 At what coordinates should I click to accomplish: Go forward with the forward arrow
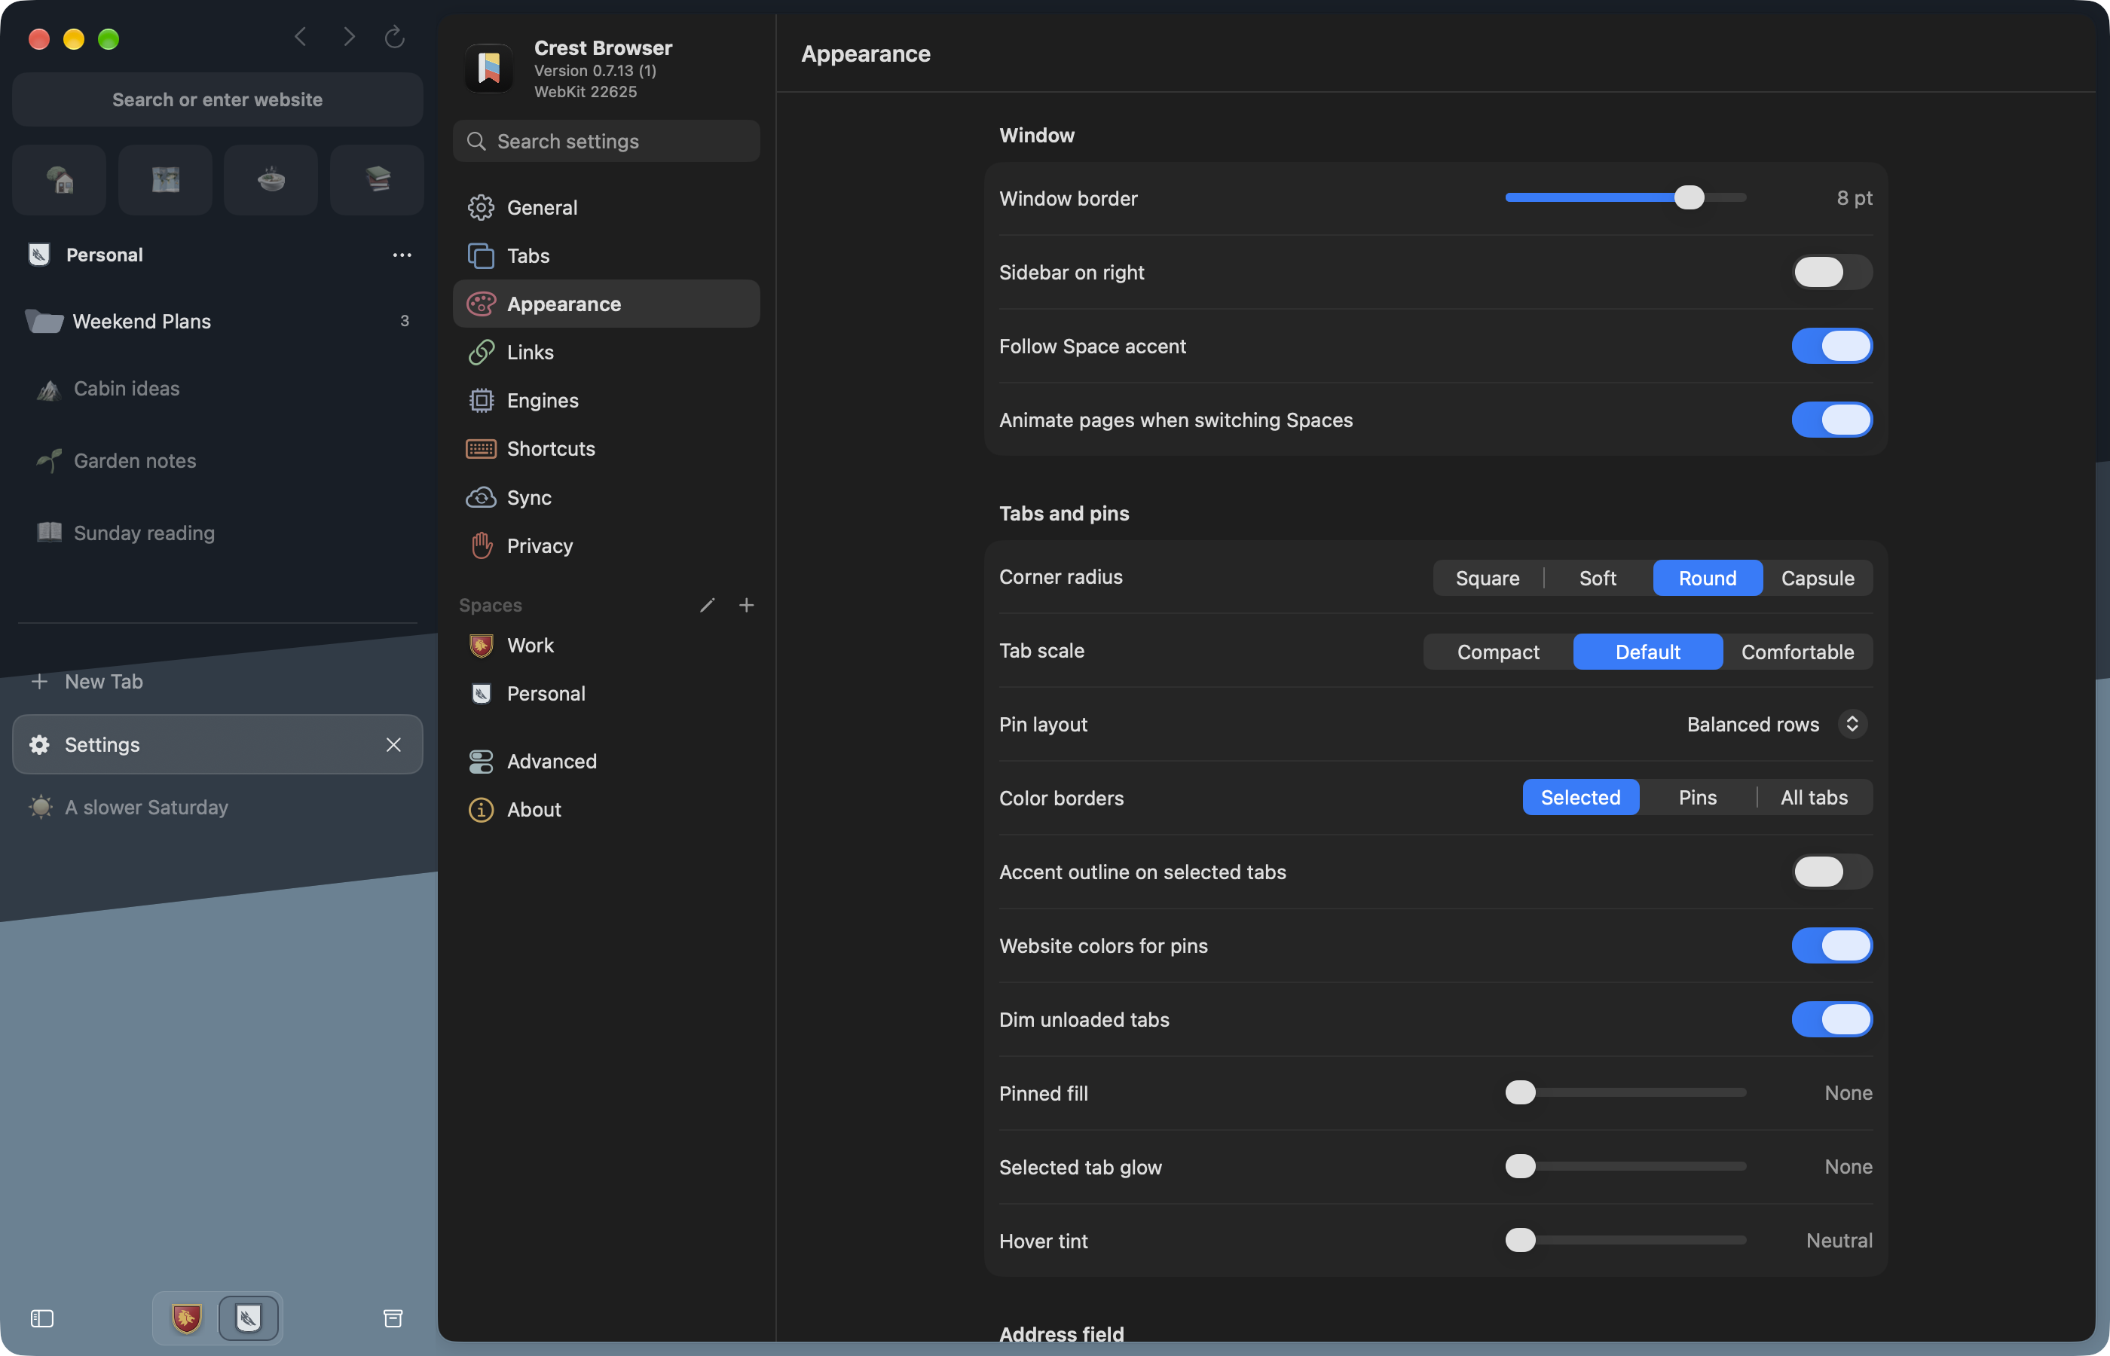(x=350, y=37)
